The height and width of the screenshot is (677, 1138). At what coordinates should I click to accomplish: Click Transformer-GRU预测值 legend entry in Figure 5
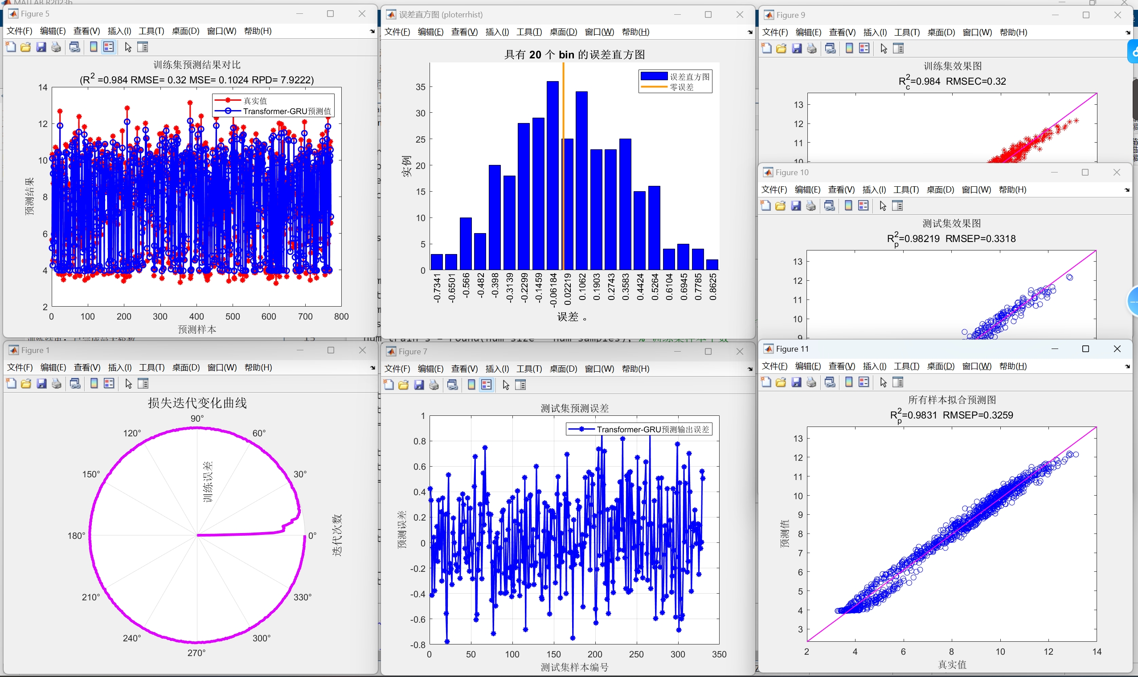pyautogui.click(x=287, y=111)
